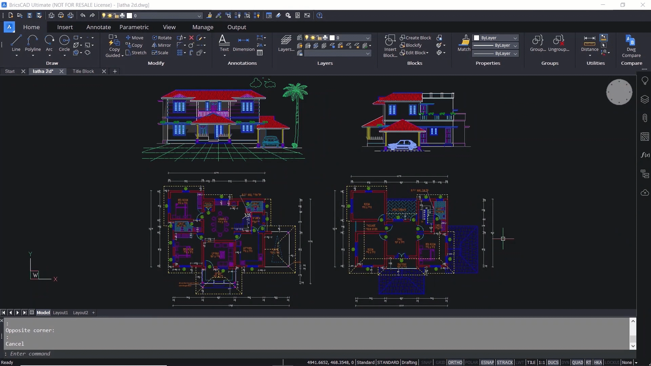
Task: Toggle GRID display in status bar
Action: point(440,362)
